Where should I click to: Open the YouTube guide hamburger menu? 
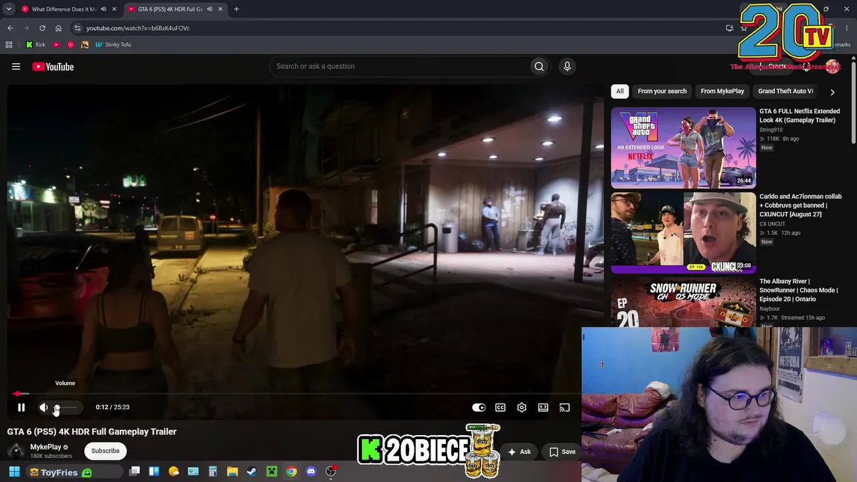tap(16, 66)
